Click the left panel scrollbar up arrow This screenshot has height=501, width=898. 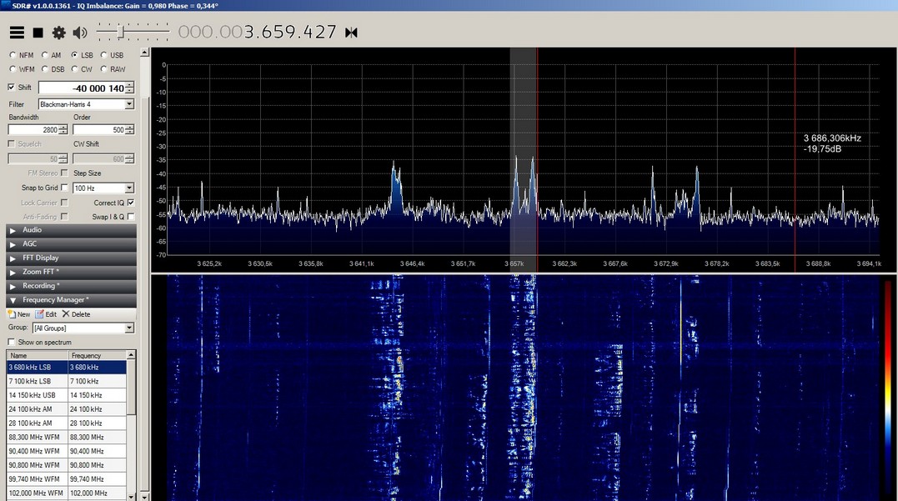point(144,53)
